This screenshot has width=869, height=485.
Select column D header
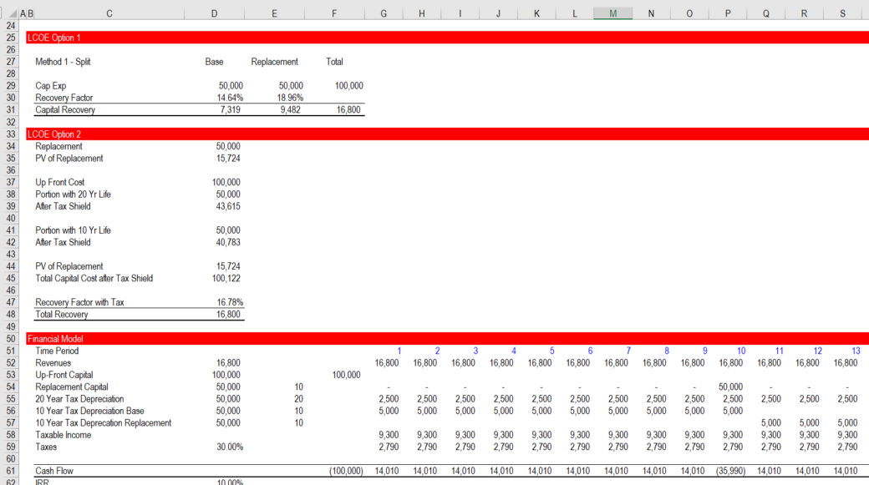pyautogui.click(x=214, y=13)
